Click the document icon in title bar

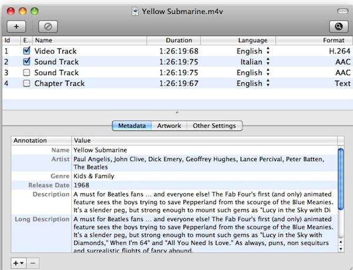pyautogui.click(x=135, y=10)
